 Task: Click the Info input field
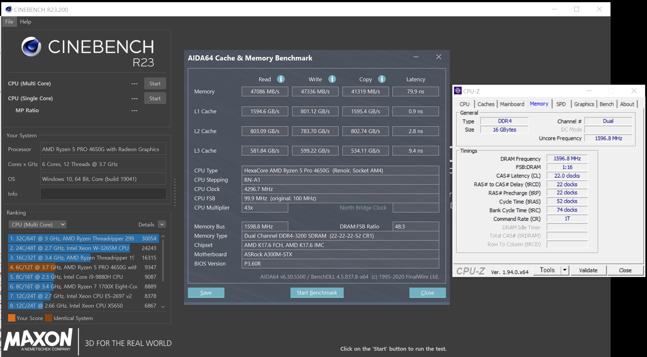(x=103, y=194)
